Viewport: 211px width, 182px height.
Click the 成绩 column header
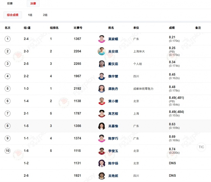pos(172,28)
